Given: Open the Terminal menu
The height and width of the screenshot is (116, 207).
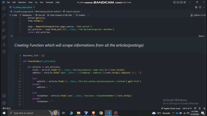Looking at the screenshot, I should (49, 2).
